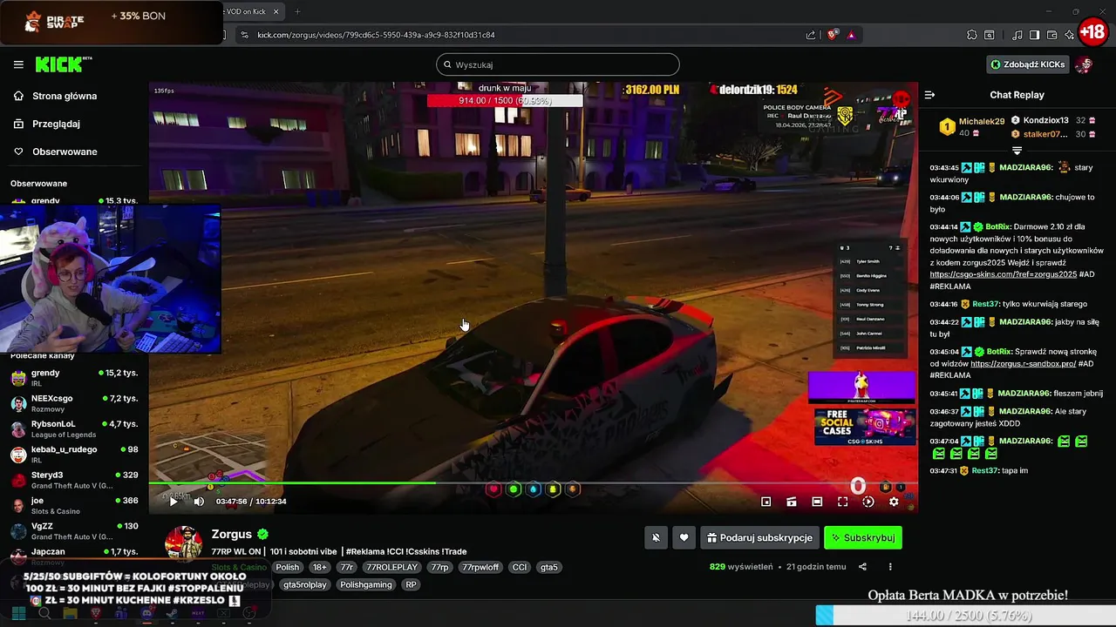
Task: Open browser extensions puzzle icon
Action: pyautogui.click(x=972, y=35)
